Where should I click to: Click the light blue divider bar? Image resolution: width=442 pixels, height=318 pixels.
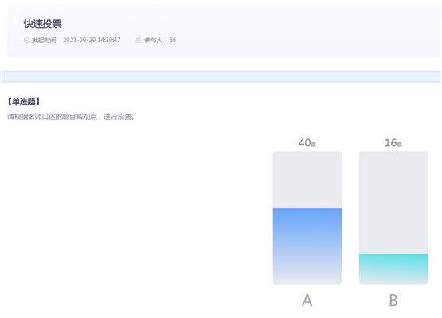(x=221, y=76)
